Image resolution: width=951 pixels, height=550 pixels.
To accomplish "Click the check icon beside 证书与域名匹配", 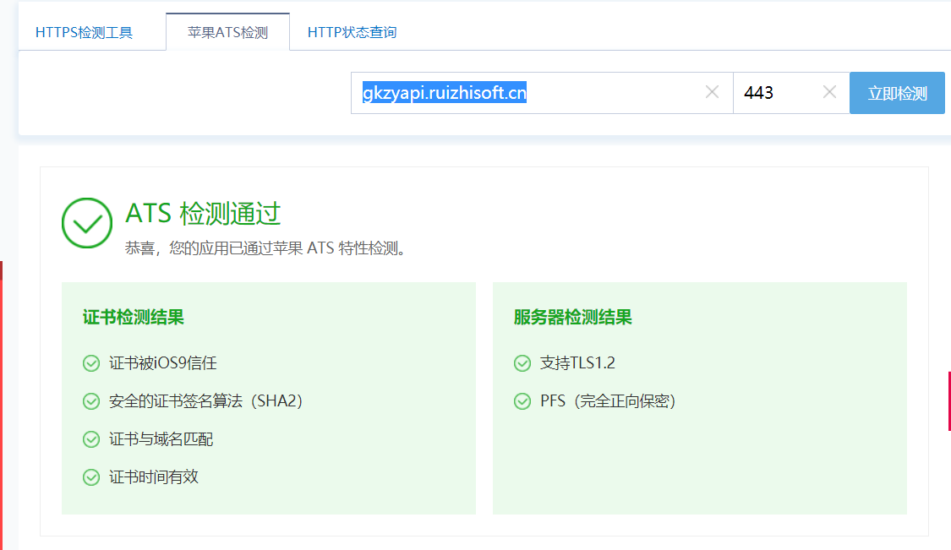I will coord(91,439).
